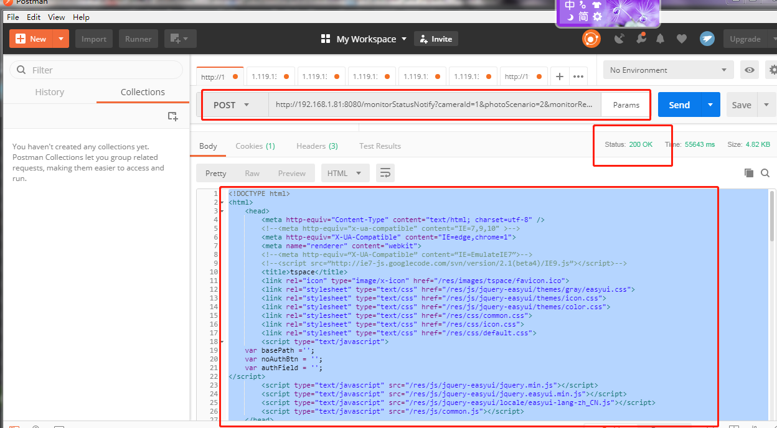Open the Runner

(x=138, y=39)
